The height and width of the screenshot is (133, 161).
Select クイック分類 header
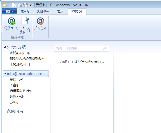point(16,47)
